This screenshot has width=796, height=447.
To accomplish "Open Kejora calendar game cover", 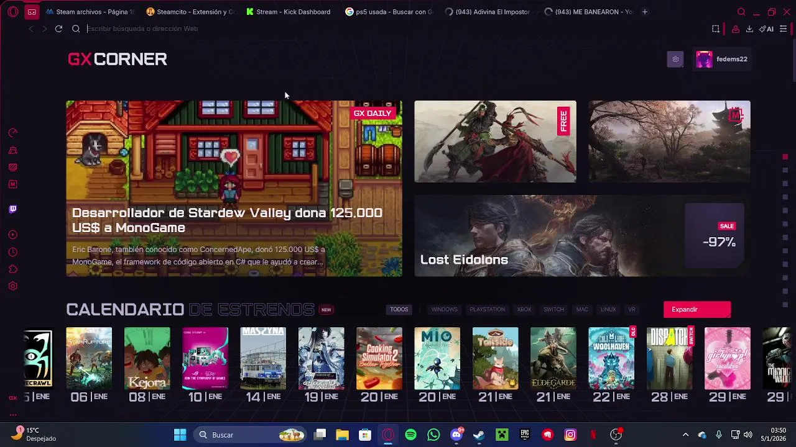I will 147,358.
